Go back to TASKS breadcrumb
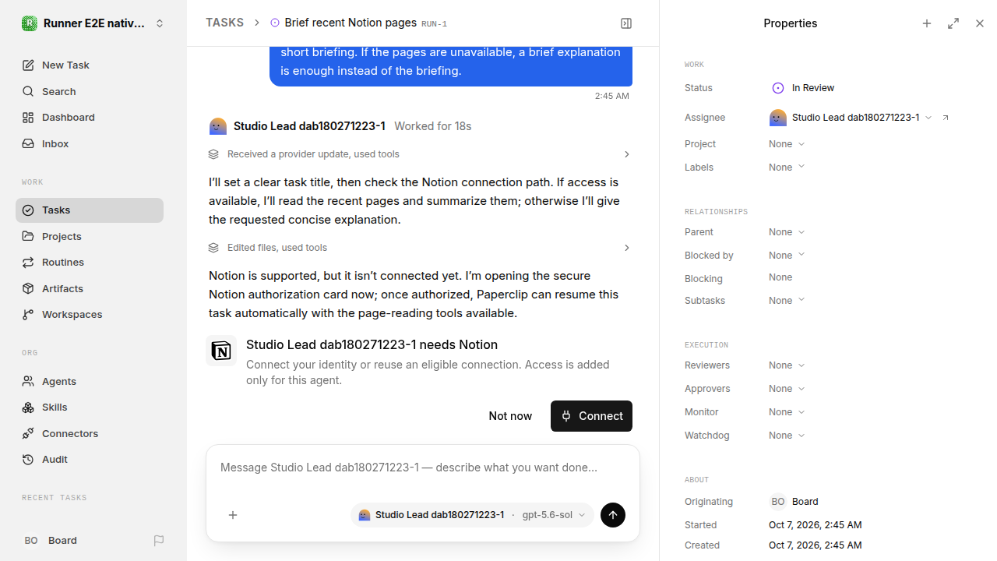 point(224,23)
